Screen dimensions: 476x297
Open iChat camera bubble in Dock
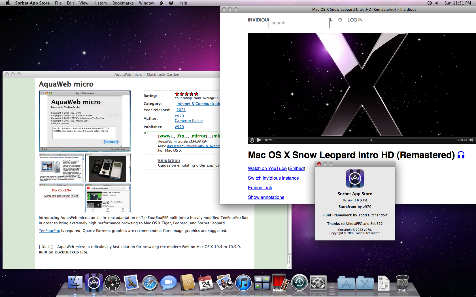coord(169,283)
